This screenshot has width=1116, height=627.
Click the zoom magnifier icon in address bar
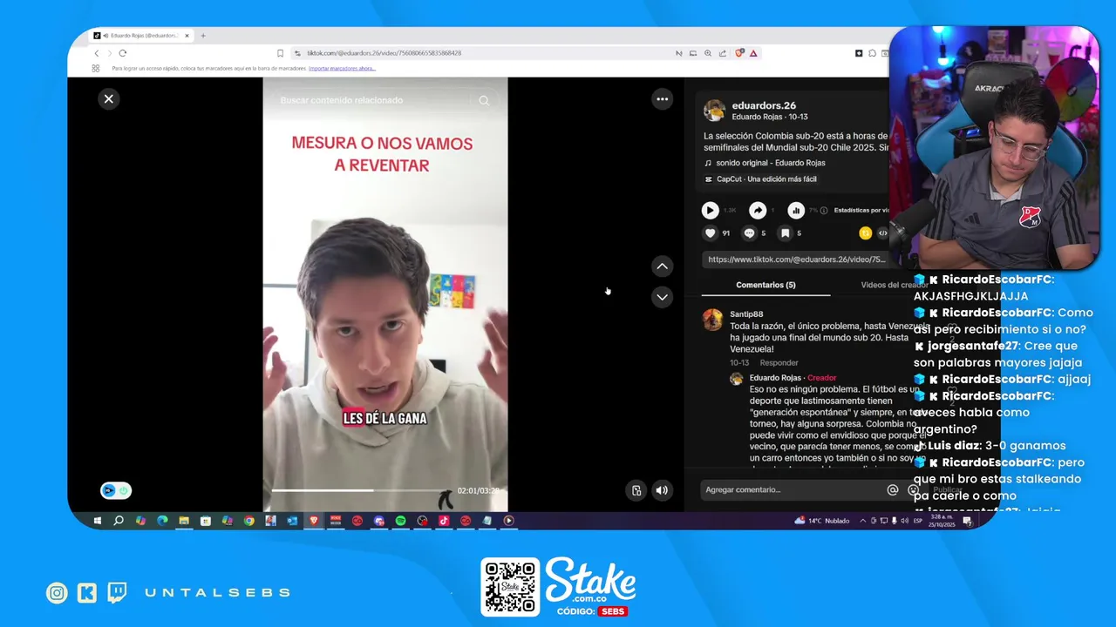click(x=708, y=53)
